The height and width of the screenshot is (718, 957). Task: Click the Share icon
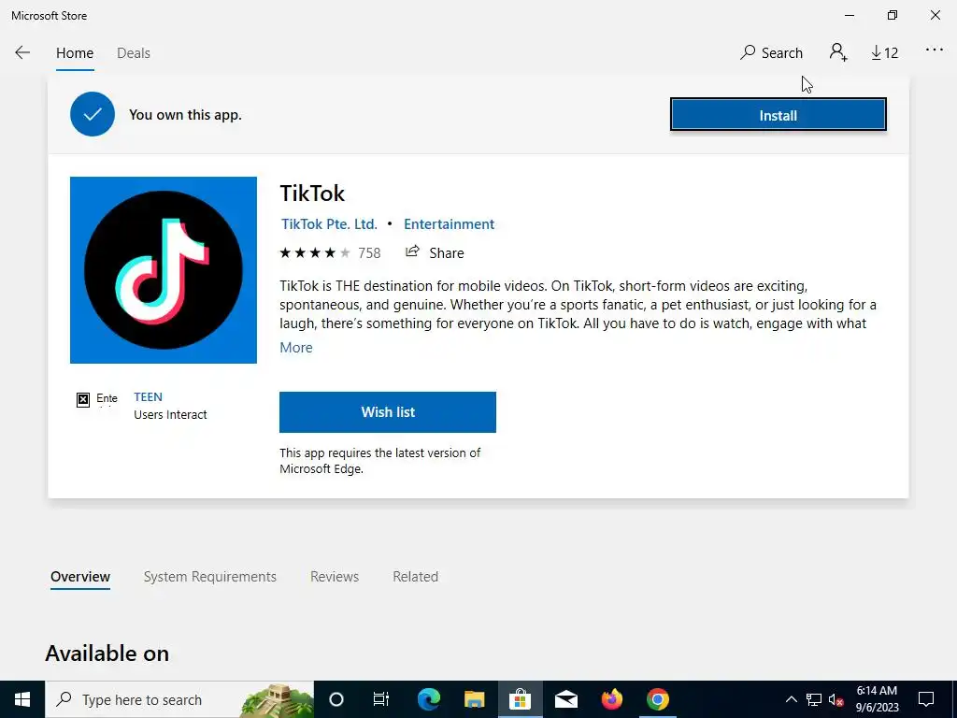coord(412,251)
